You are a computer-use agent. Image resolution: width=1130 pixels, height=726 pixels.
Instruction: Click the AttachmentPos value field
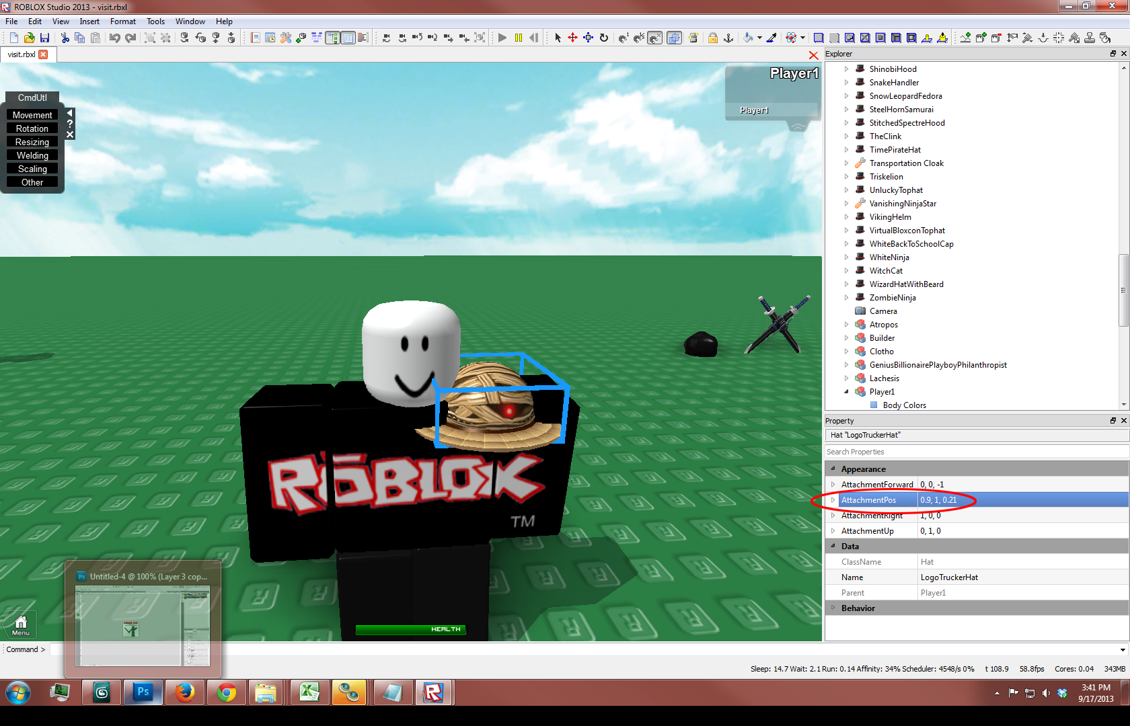1022,499
